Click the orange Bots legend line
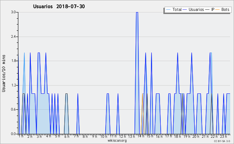The image size is (234, 144). click(218, 9)
